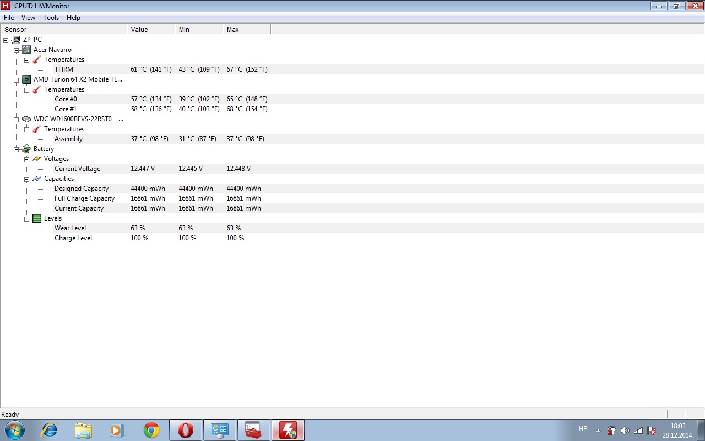Image resolution: width=705 pixels, height=441 pixels.
Task: Collapse the AMD Turion 64 X2 node
Action: pos(16,79)
